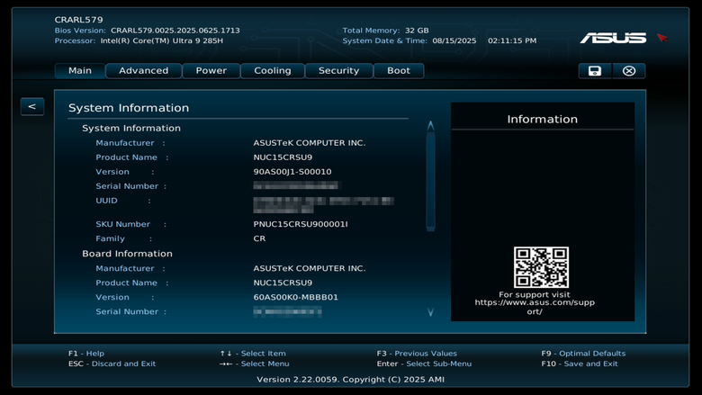Click the system time 02:11:15 PM
Screen dimensions: 702x395
(512, 40)
